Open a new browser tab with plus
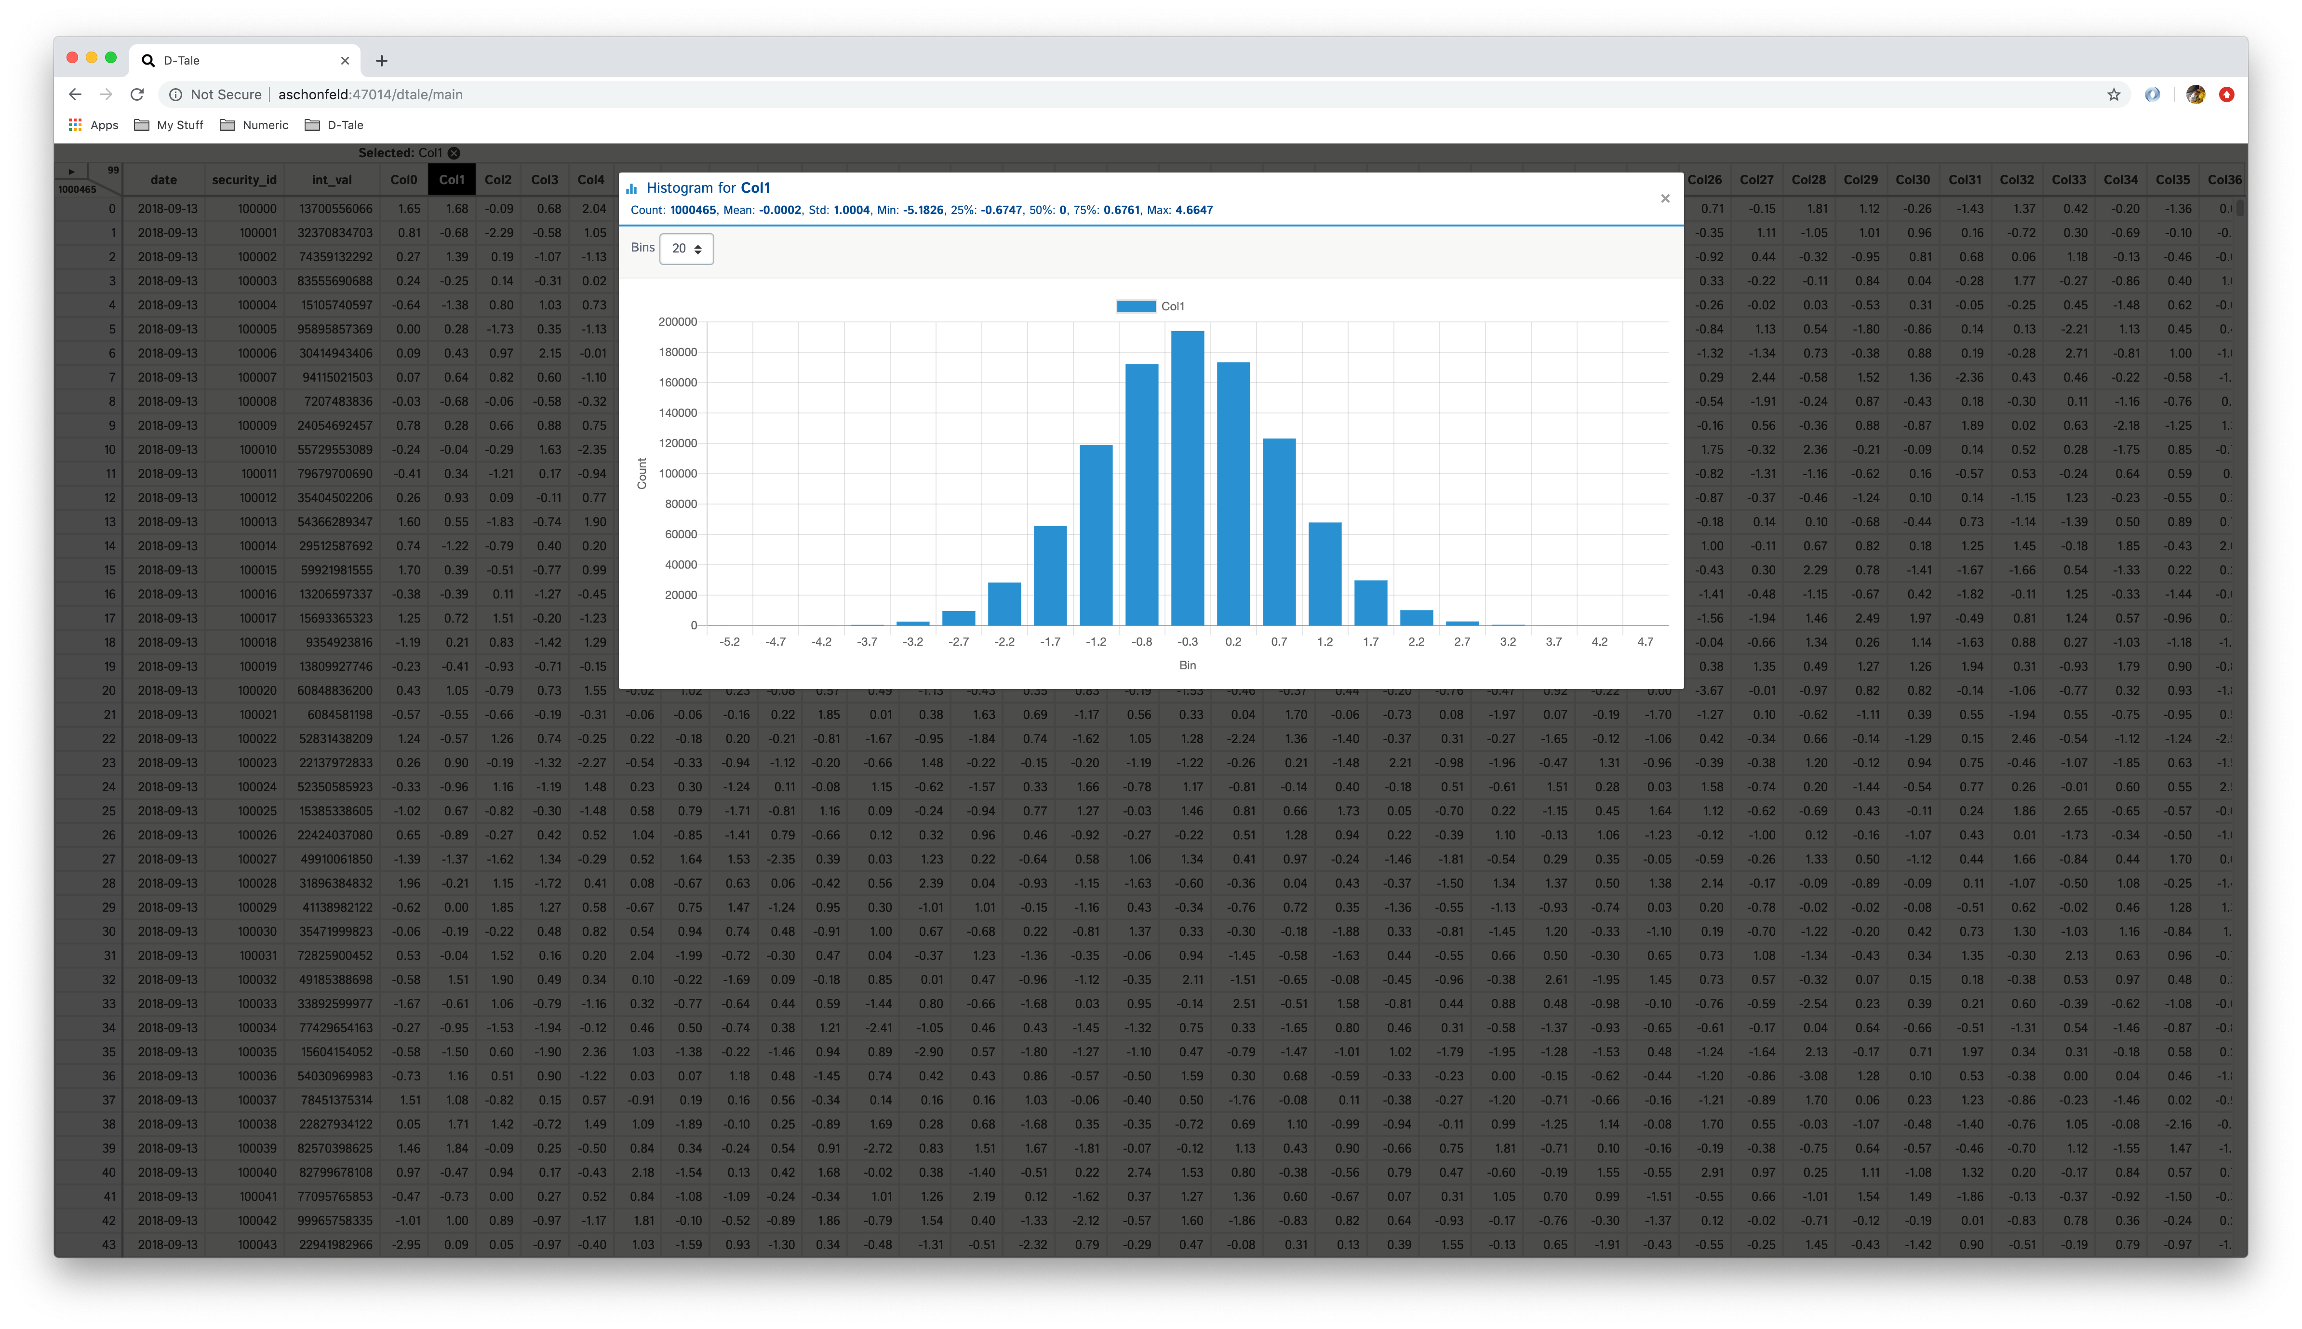The height and width of the screenshot is (1329, 2302). 382,60
